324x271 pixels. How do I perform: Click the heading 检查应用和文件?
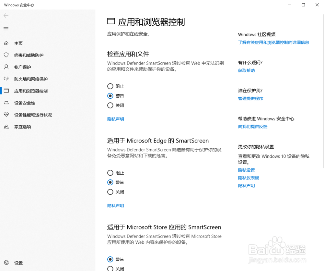click(x=128, y=54)
